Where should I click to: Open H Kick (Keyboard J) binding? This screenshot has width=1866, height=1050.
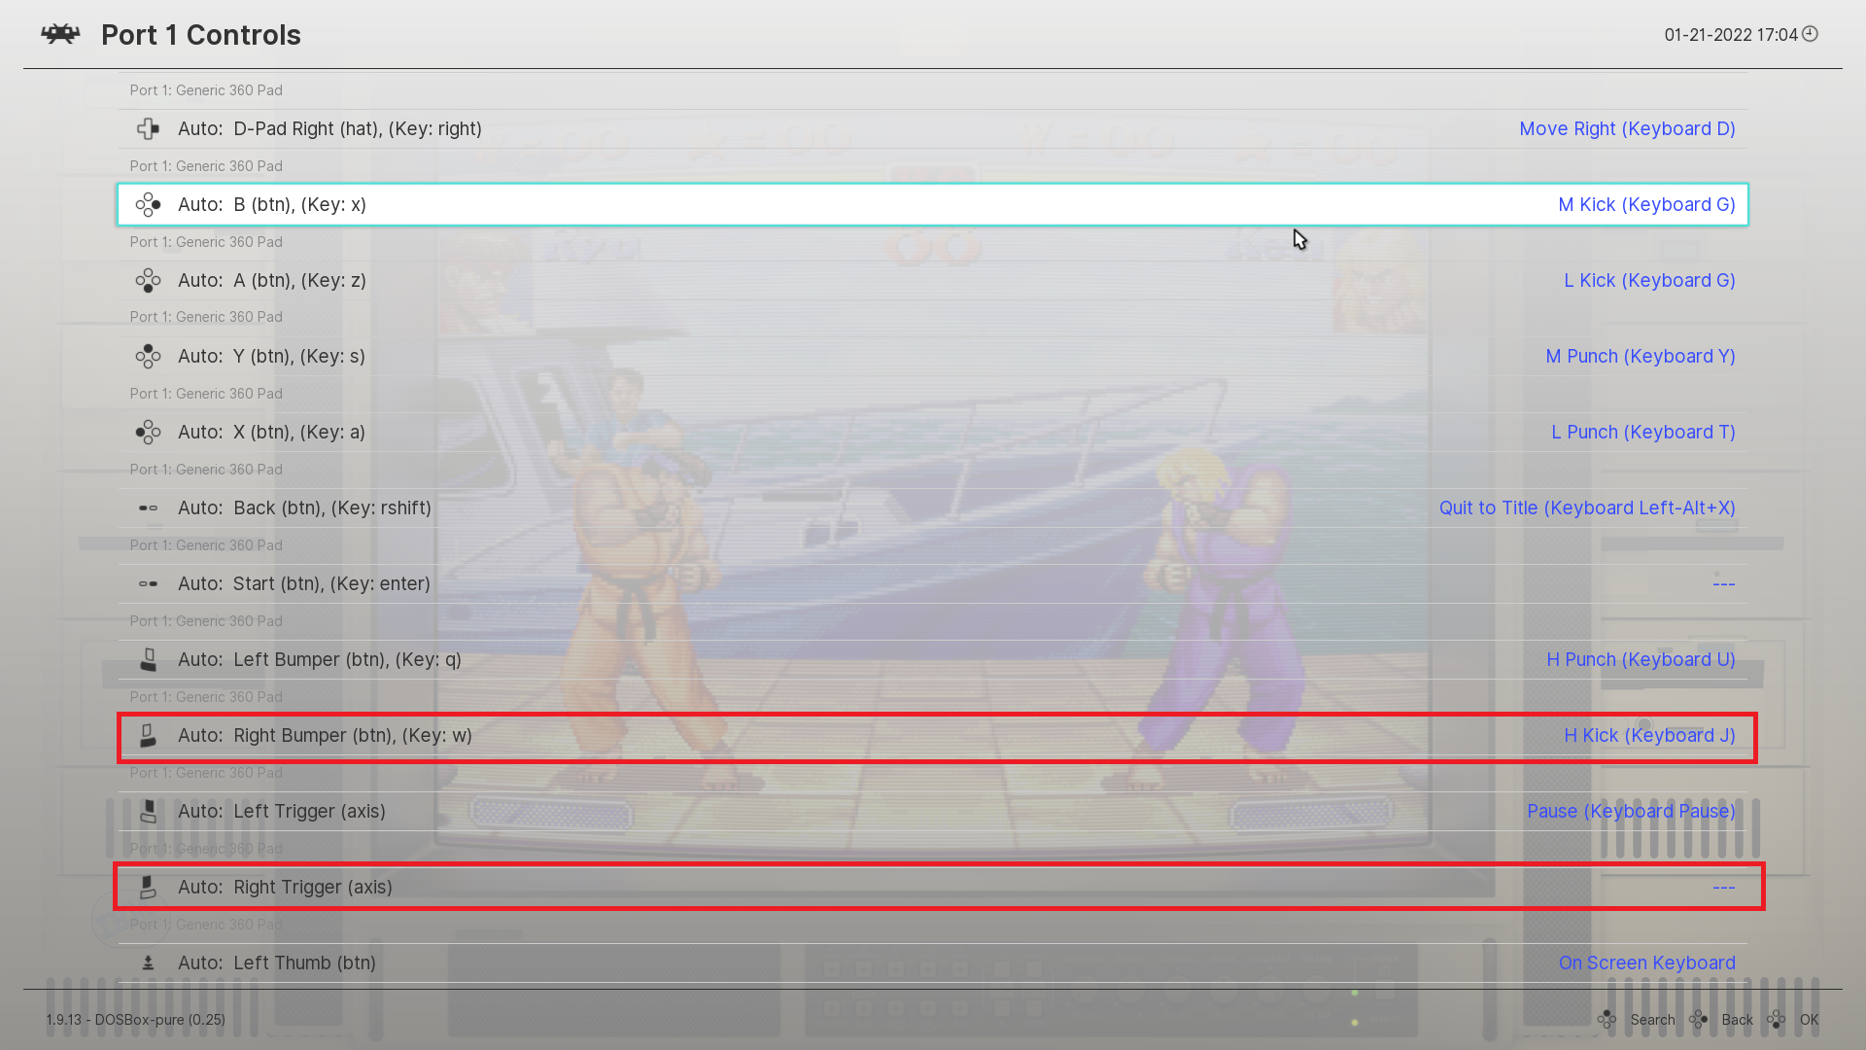coord(1649,735)
